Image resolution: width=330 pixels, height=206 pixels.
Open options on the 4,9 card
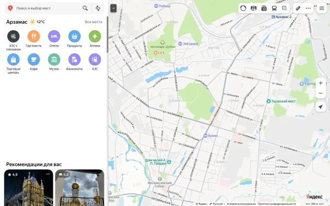click(48, 174)
